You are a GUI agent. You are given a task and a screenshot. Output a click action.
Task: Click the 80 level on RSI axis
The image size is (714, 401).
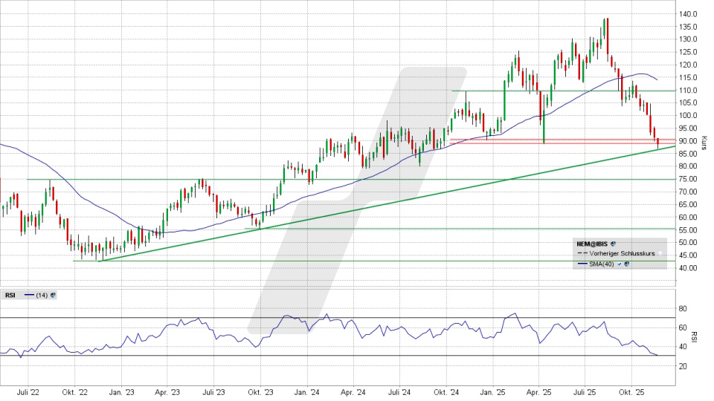[x=683, y=308]
